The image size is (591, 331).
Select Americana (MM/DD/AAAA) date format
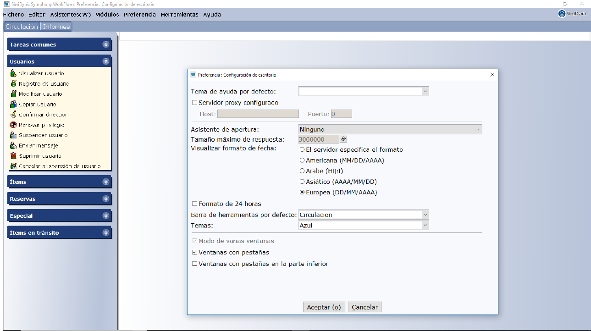coord(302,160)
